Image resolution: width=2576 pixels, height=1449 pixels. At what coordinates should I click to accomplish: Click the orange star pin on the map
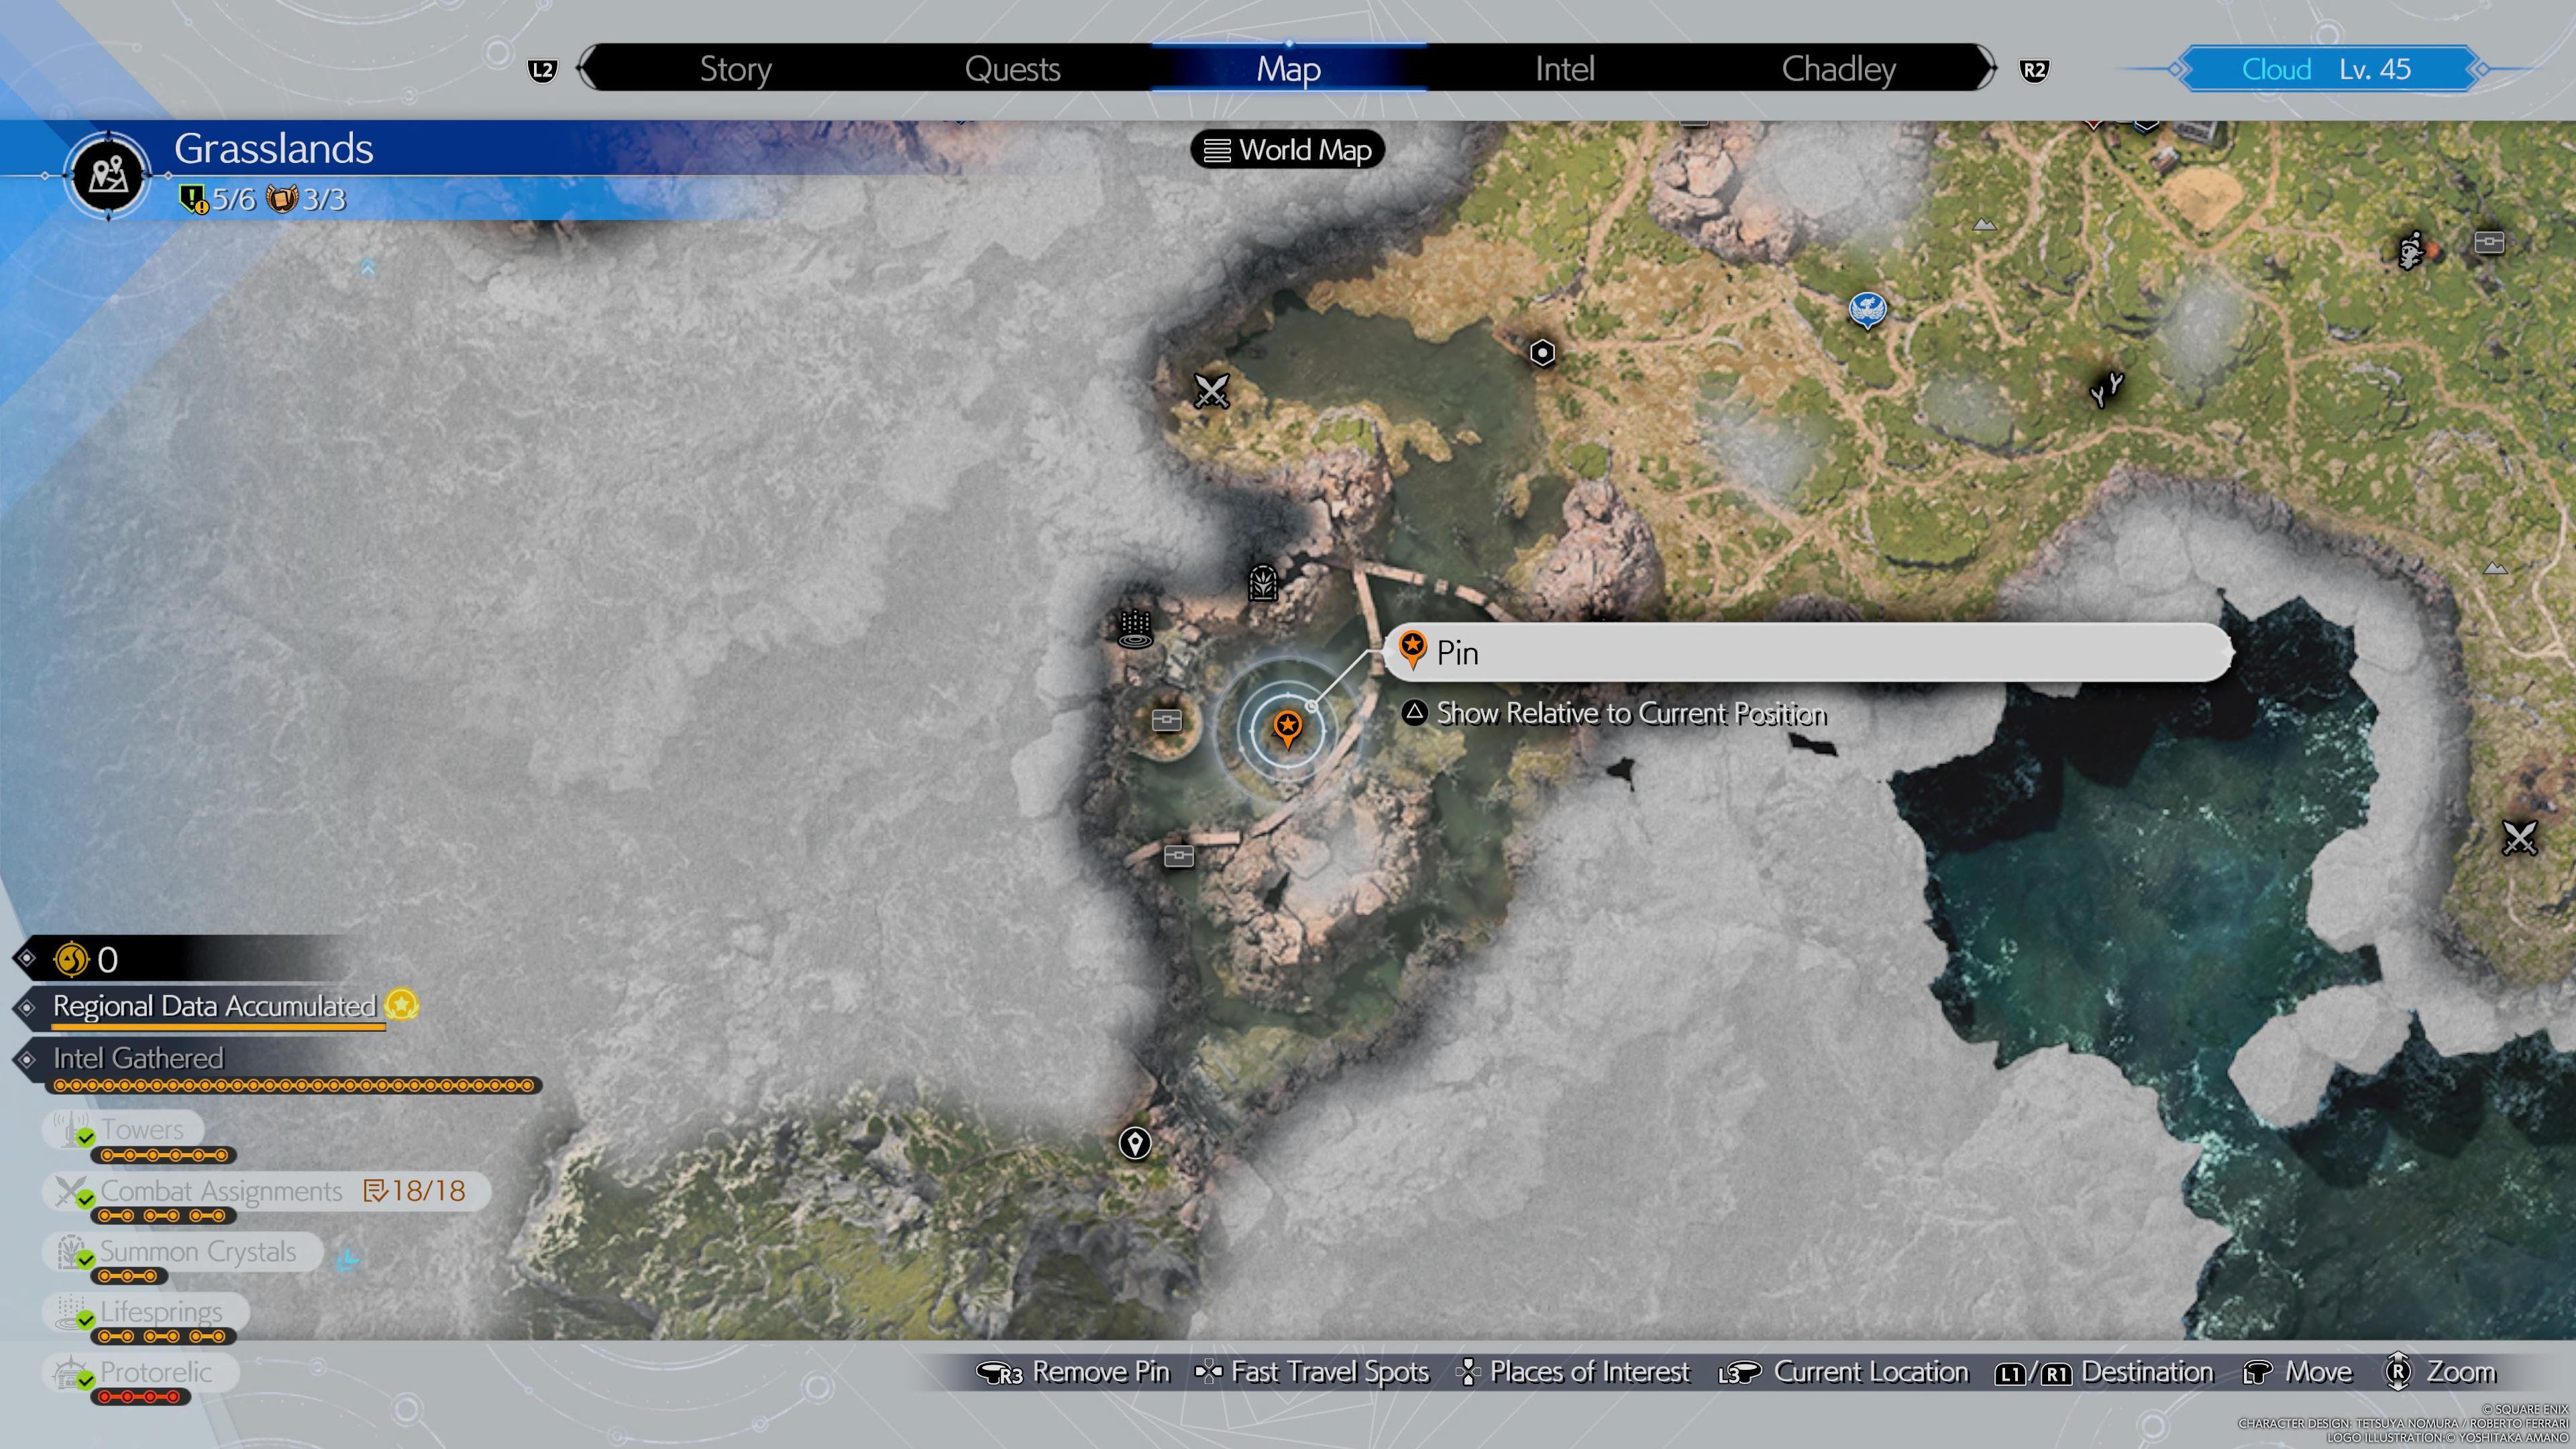[1288, 728]
